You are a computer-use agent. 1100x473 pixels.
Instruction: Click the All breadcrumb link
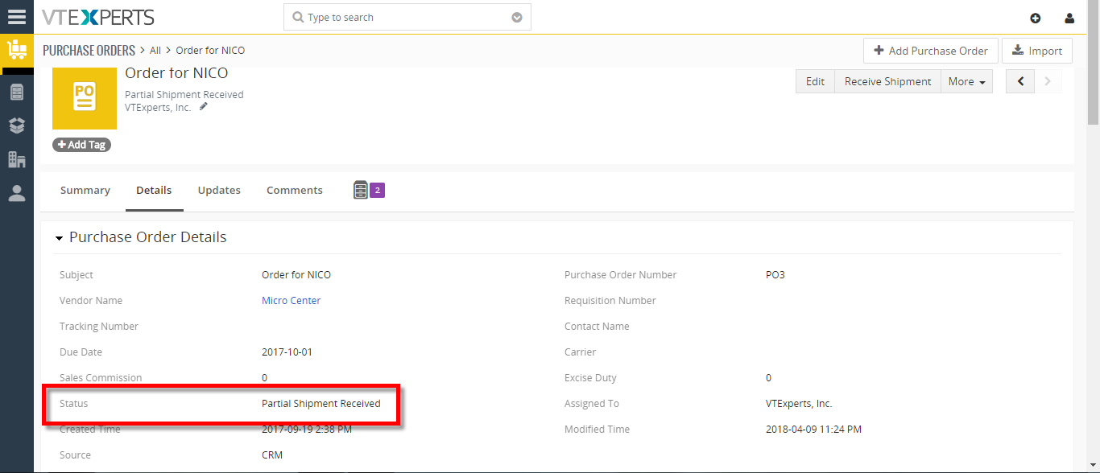pos(155,50)
